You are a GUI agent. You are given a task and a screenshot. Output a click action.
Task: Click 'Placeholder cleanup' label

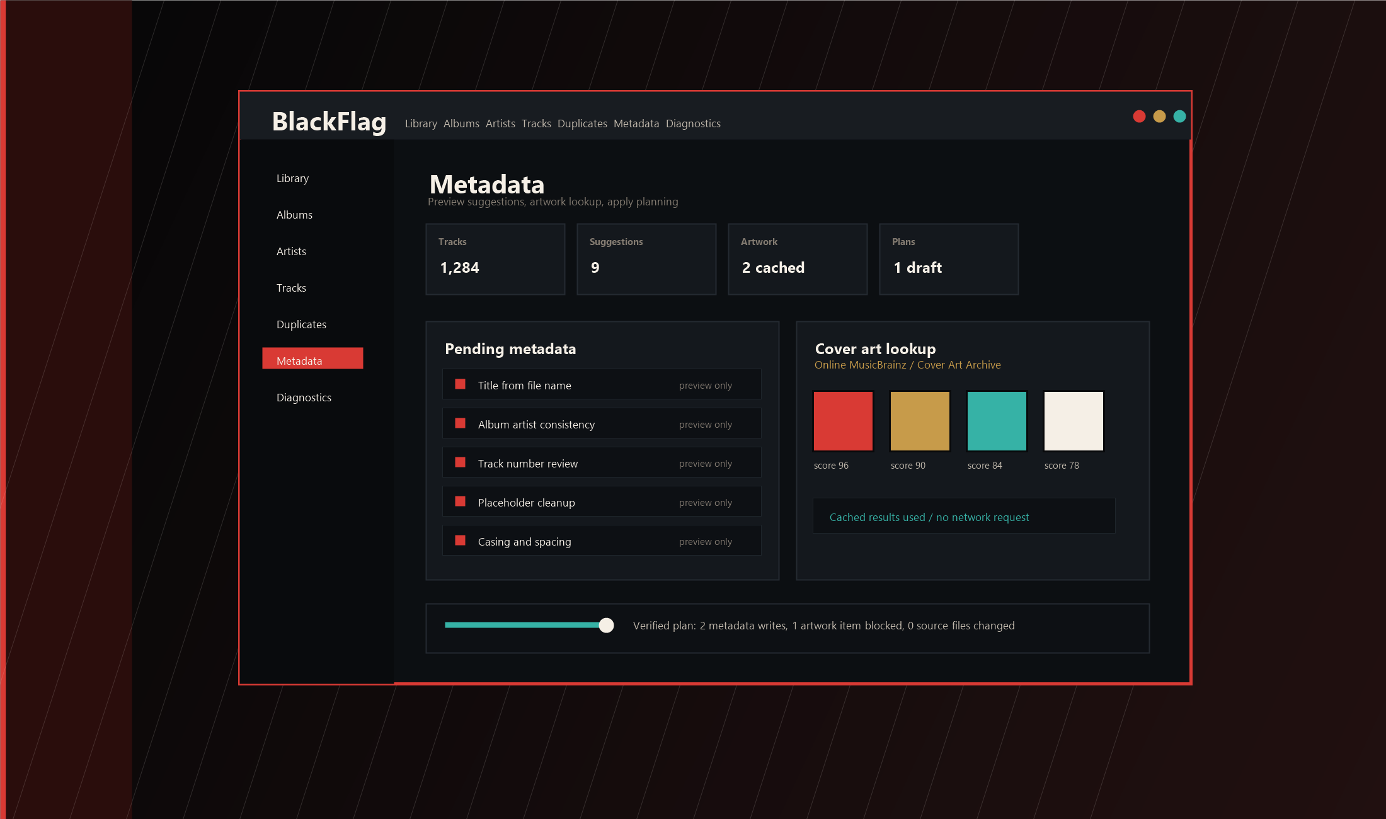tap(526, 503)
